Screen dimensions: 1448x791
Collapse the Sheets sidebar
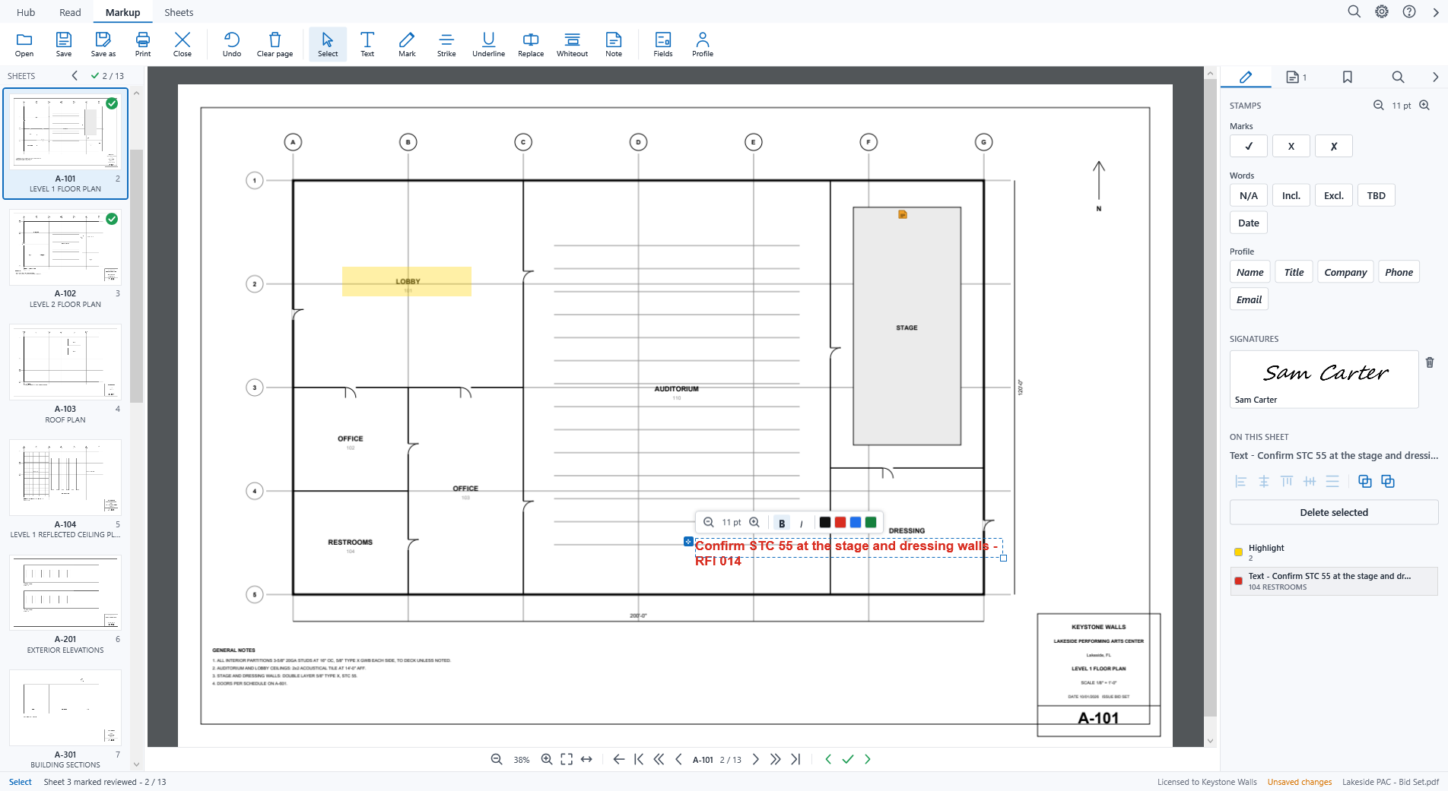(75, 75)
